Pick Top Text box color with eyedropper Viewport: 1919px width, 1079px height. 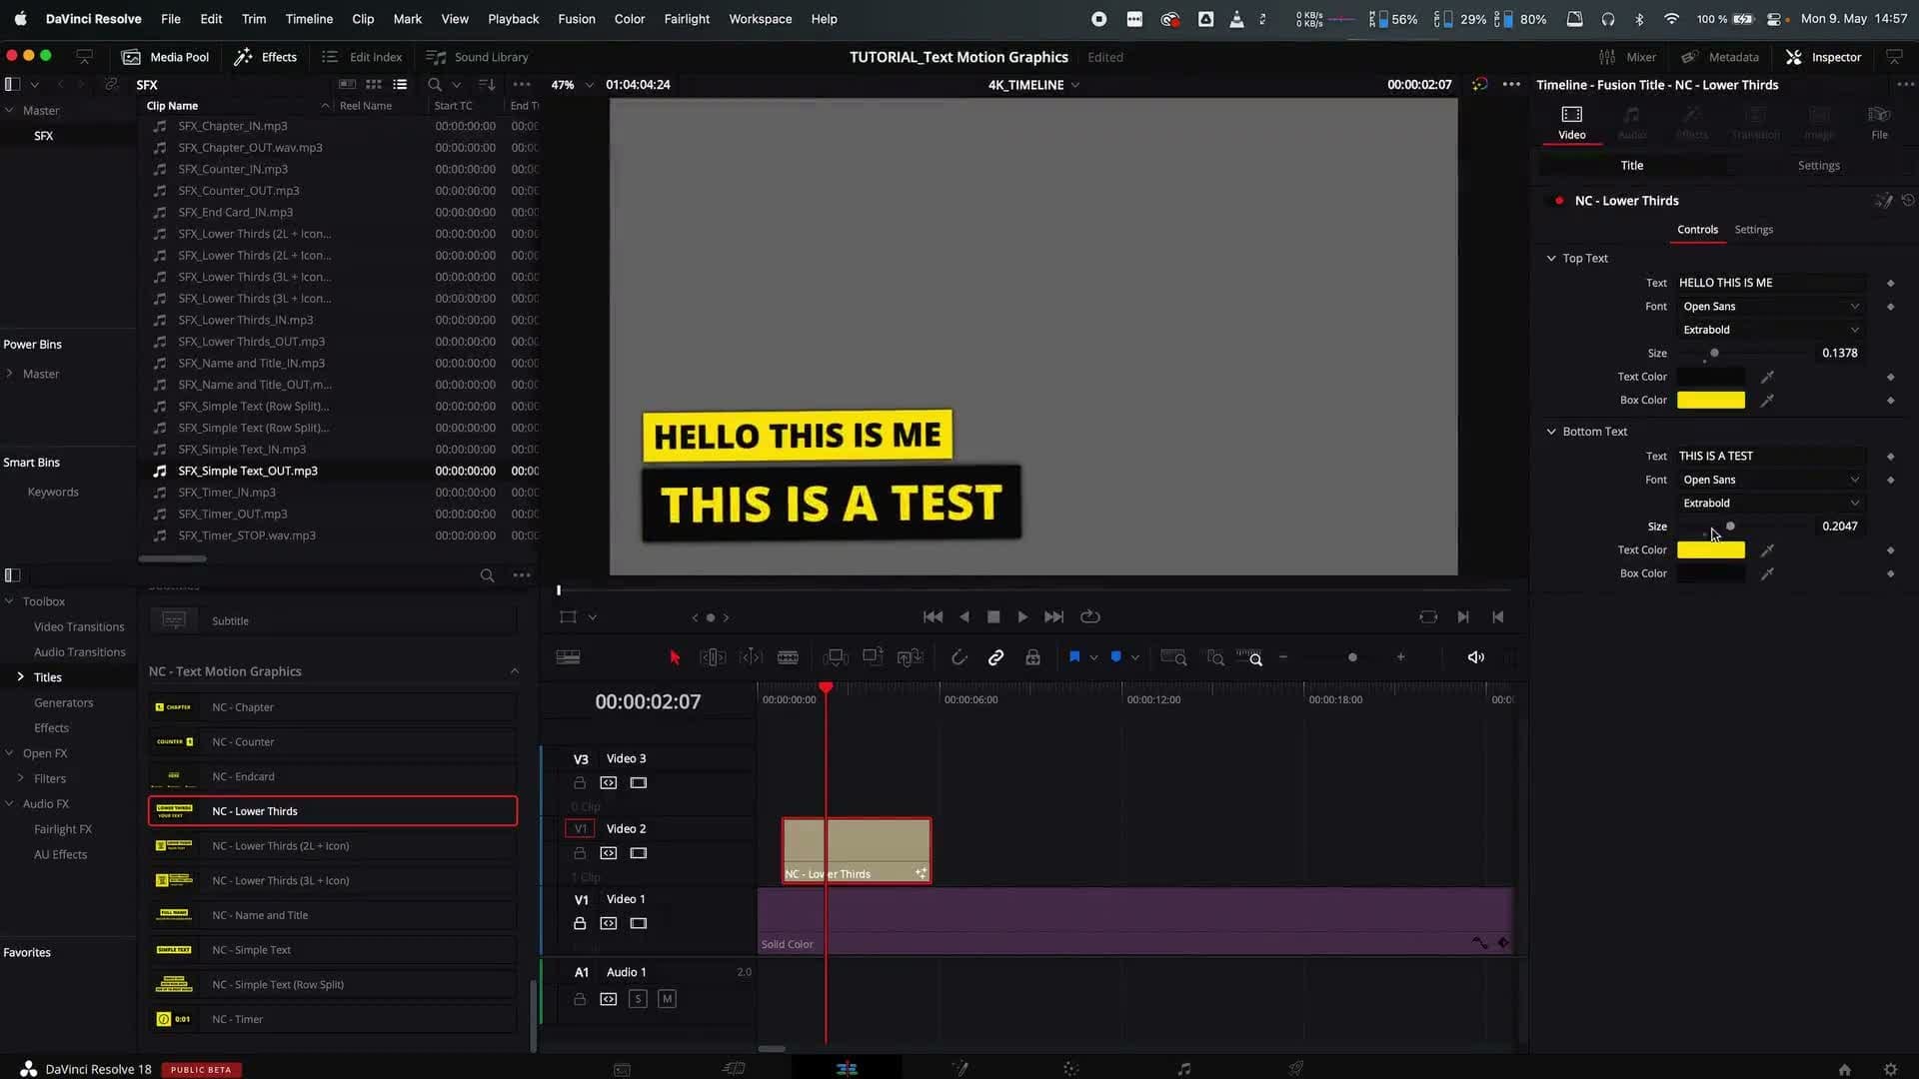tap(1767, 401)
